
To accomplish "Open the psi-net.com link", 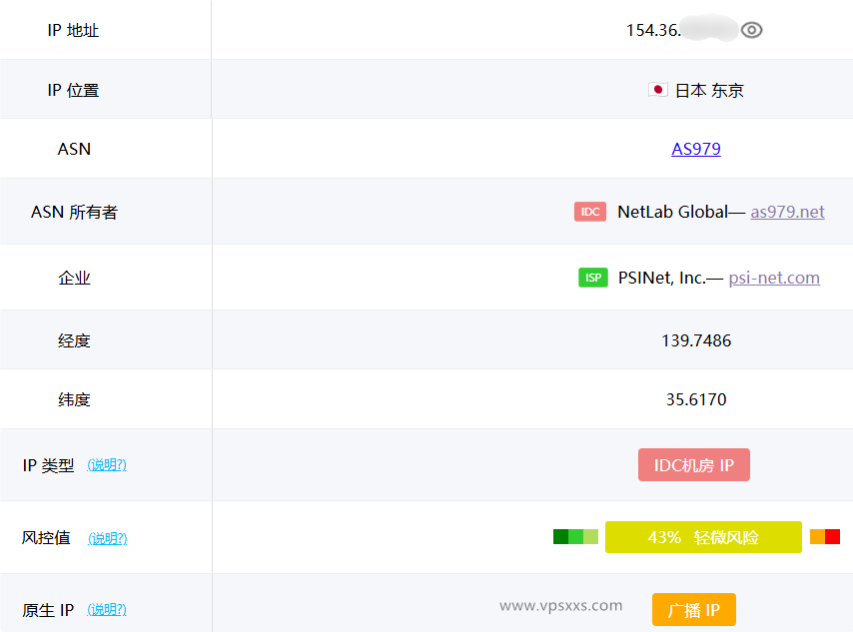I will tap(774, 278).
